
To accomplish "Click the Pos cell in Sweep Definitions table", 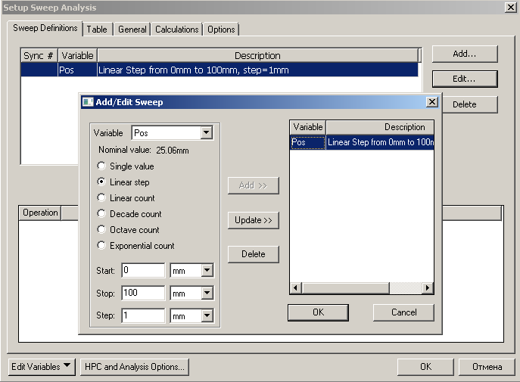I will (77, 70).
